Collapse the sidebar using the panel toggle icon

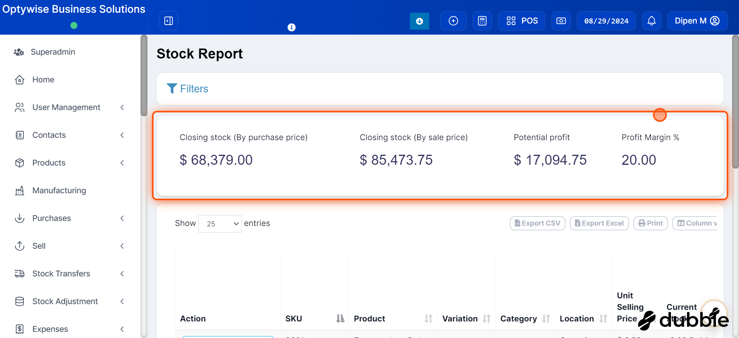pyautogui.click(x=169, y=21)
